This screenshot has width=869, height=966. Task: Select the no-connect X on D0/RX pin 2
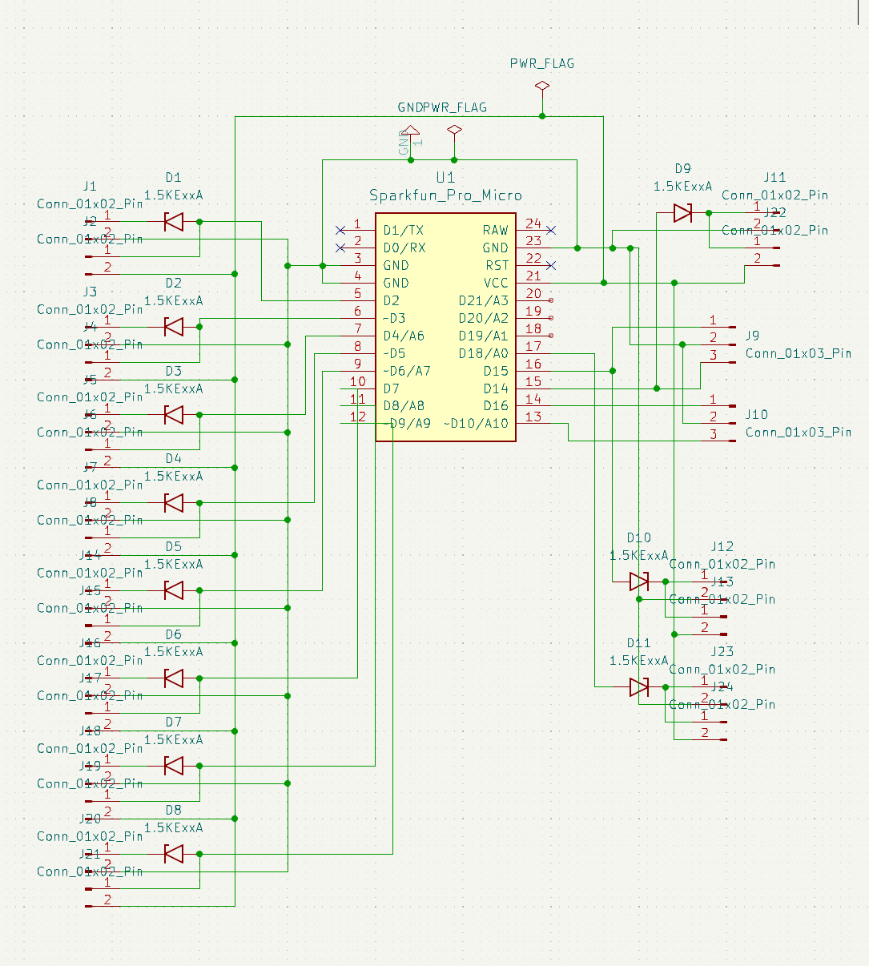341,248
